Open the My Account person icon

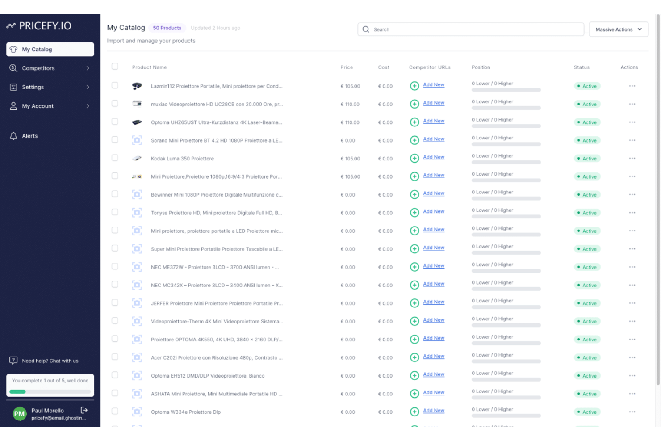(x=13, y=106)
